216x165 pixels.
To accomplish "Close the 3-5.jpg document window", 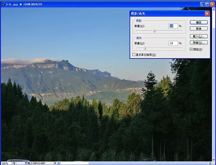I will coord(212,4).
